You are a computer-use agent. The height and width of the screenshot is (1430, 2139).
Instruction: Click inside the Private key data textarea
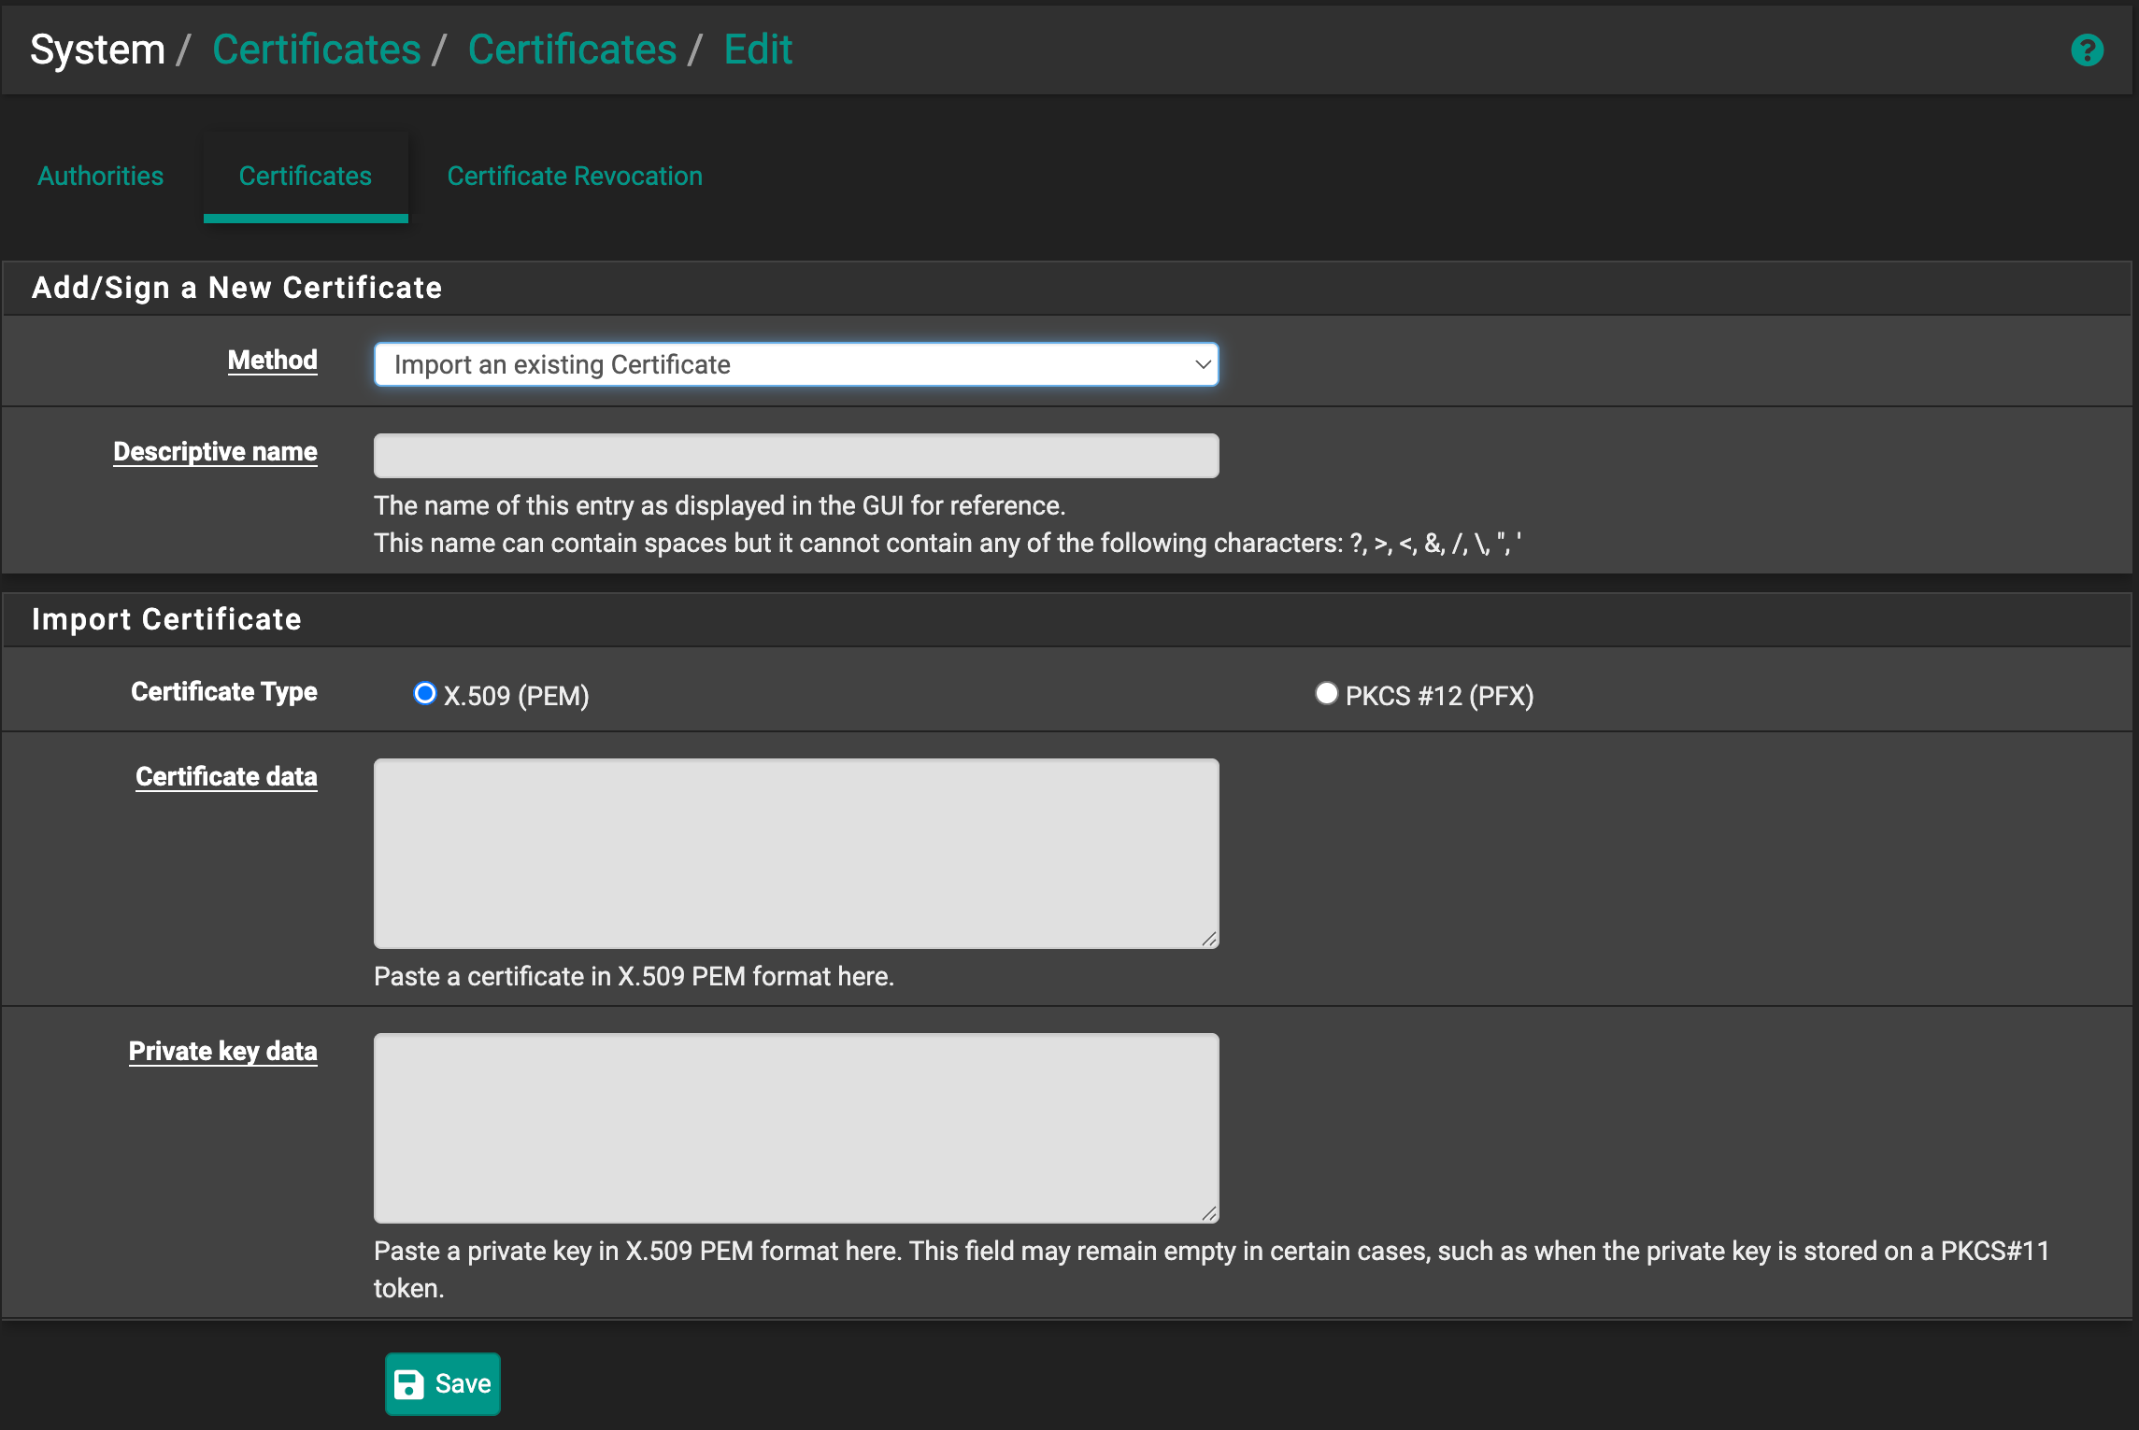click(x=796, y=1127)
